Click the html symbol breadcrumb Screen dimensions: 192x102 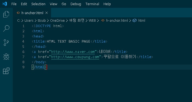[x=142, y=21]
